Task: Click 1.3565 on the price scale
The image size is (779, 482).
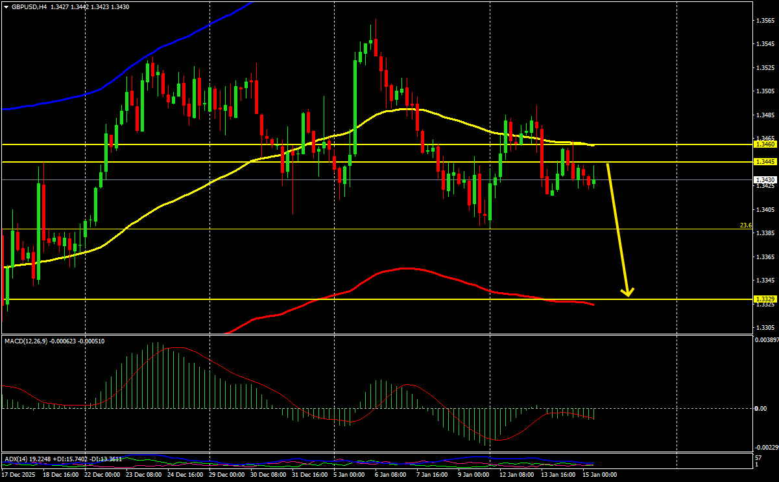Action: click(765, 21)
